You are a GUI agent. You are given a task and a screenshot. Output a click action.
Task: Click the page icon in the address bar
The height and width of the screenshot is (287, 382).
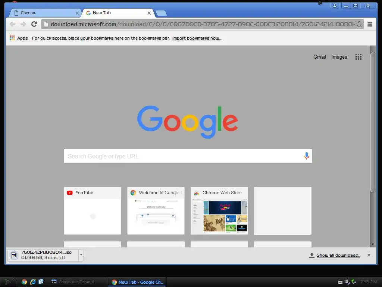pyautogui.click(x=46, y=24)
